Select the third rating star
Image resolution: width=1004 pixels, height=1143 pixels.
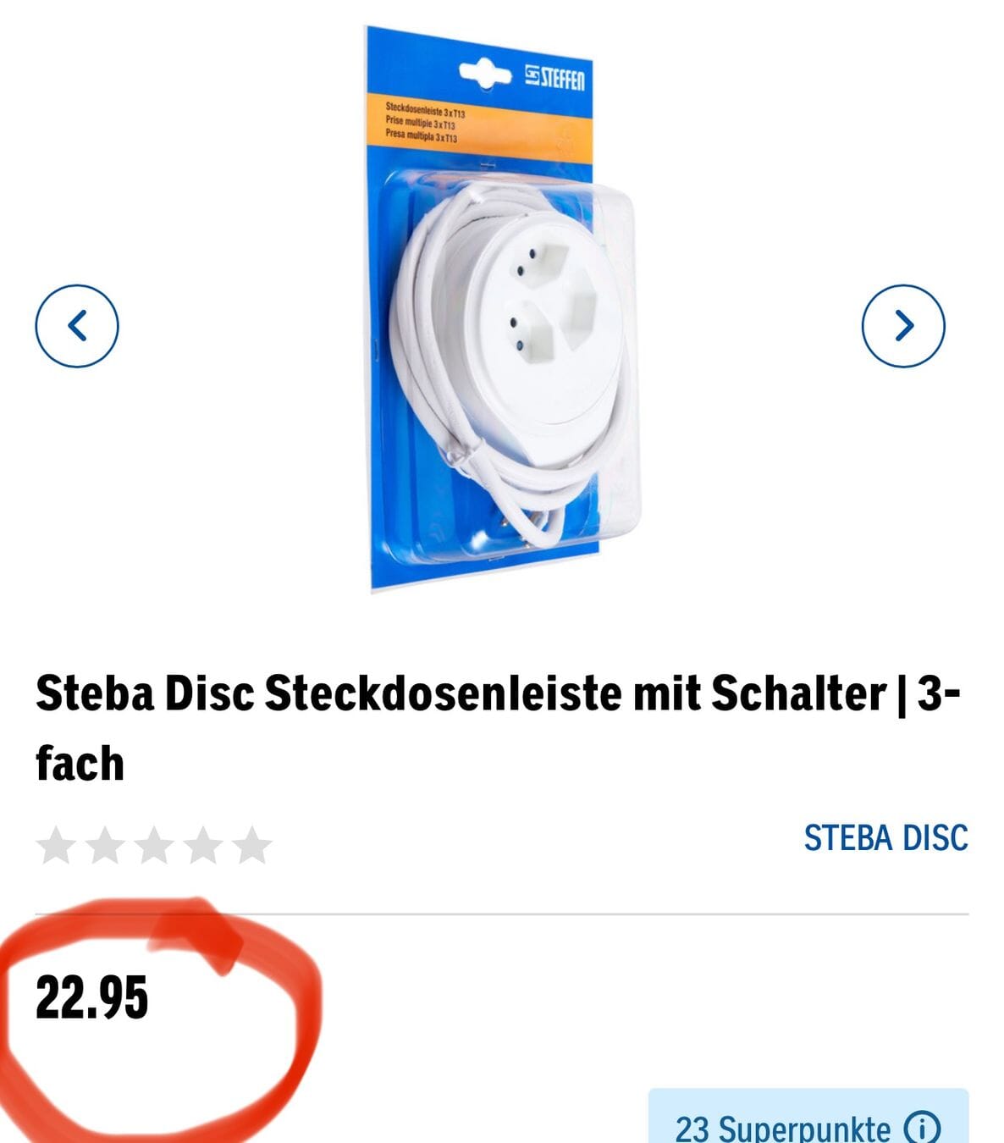click(x=154, y=845)
